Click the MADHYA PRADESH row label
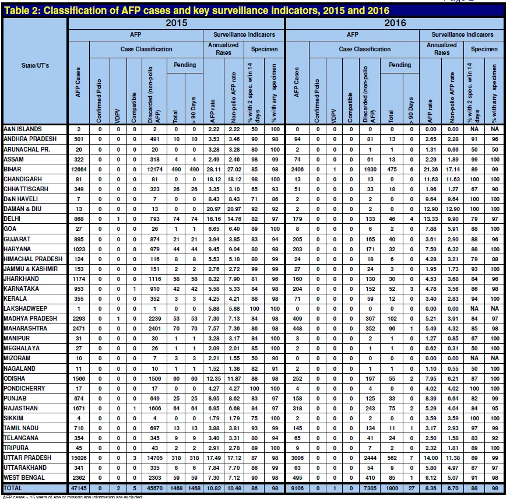This screenshot has width=510, height=499. (x=30, y=319)
